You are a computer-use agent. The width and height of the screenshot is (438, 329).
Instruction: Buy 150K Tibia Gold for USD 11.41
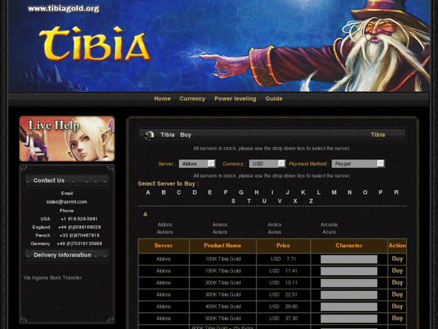coord(397,270)
